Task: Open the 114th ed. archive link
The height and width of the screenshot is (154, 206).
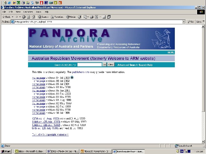Action: click(x=46, y=122)
